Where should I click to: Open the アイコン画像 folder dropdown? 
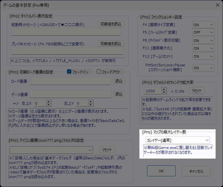click(x=51, y=150)
